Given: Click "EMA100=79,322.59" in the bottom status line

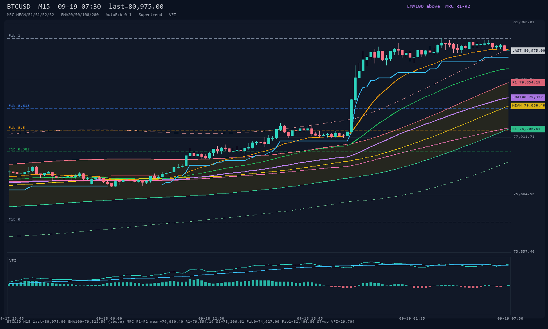Looking at the screenshot, I should click(x=87, y=322).
